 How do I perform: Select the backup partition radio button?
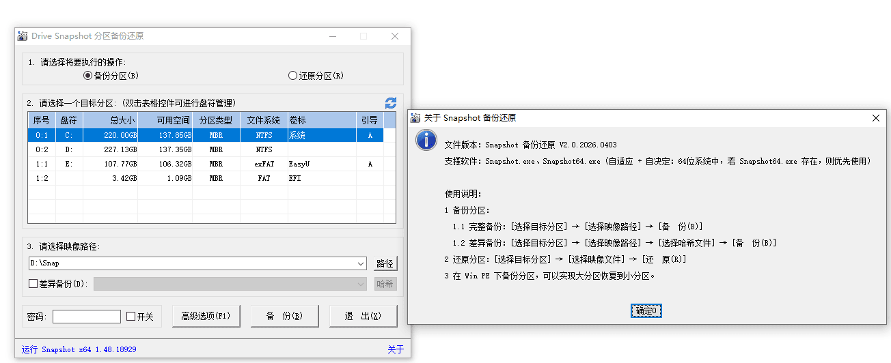tap(87, 76)
